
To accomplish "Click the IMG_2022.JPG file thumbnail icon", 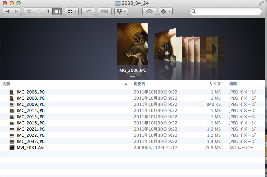I will tap(12, 135).
